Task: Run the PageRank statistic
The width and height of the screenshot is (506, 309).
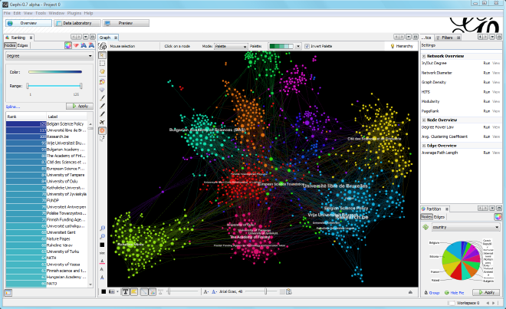Action: coord(487,111)
